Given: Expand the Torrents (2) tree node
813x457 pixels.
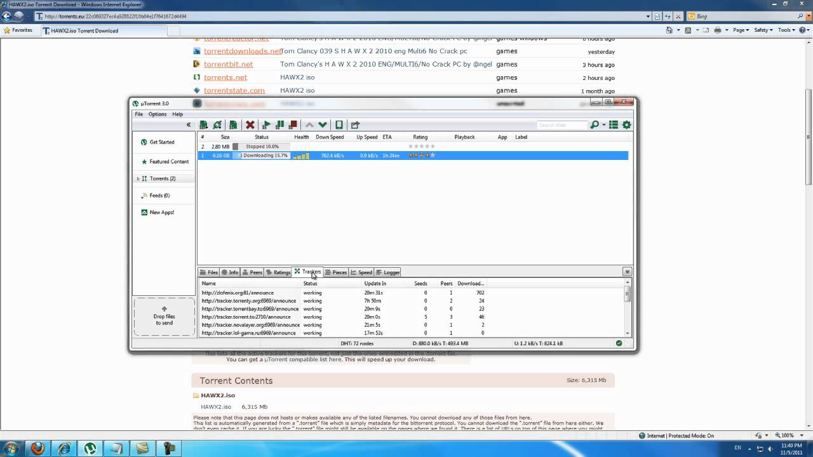Looking at the screenshot, I should 138,179.
